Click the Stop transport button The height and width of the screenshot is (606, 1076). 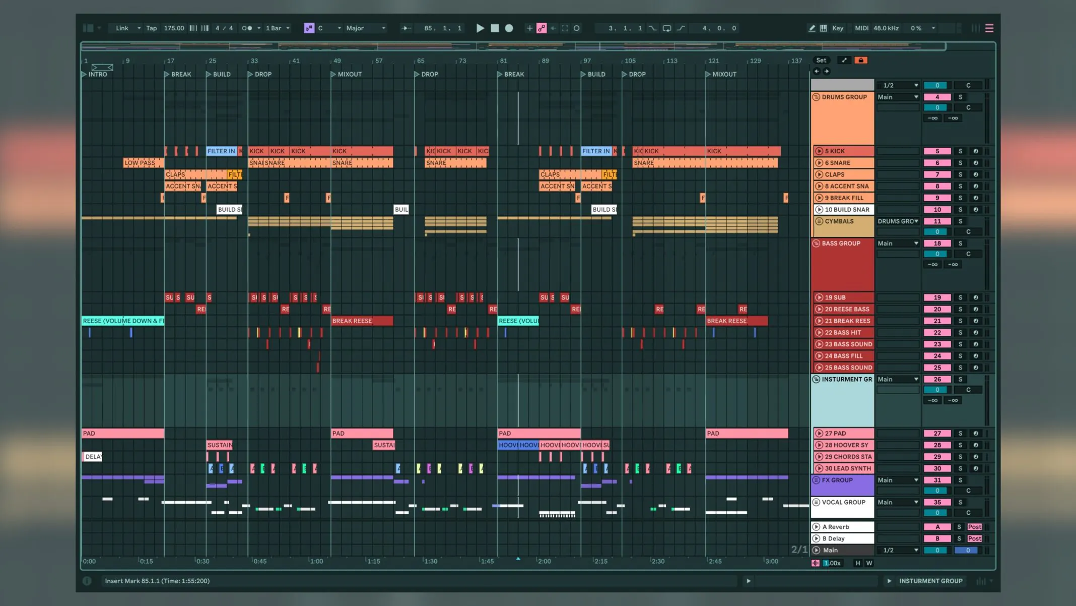pos(495,28)
